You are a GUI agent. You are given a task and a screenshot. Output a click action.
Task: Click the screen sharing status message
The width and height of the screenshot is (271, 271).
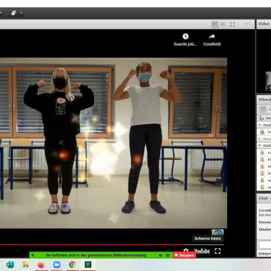pyautogui.click(x=96, y=255)
